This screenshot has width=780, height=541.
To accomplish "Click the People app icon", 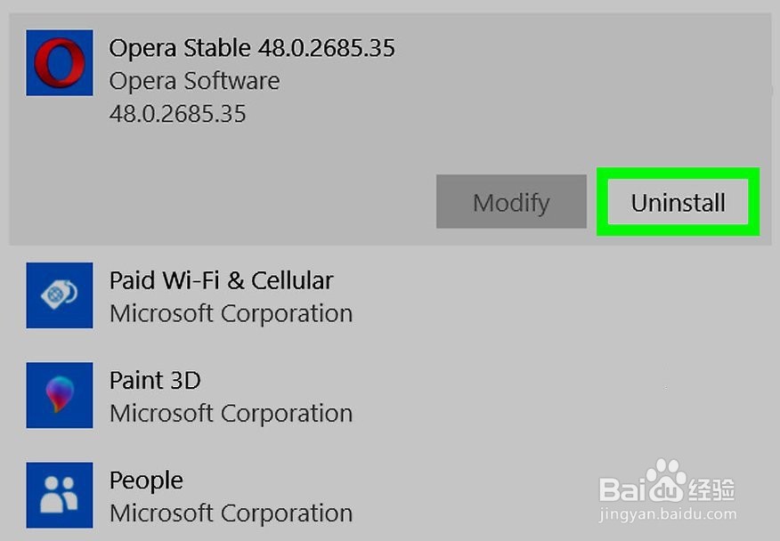I will (x=60, y=495).
